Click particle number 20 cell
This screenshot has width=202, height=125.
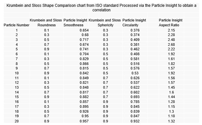(x=17, y=121)
